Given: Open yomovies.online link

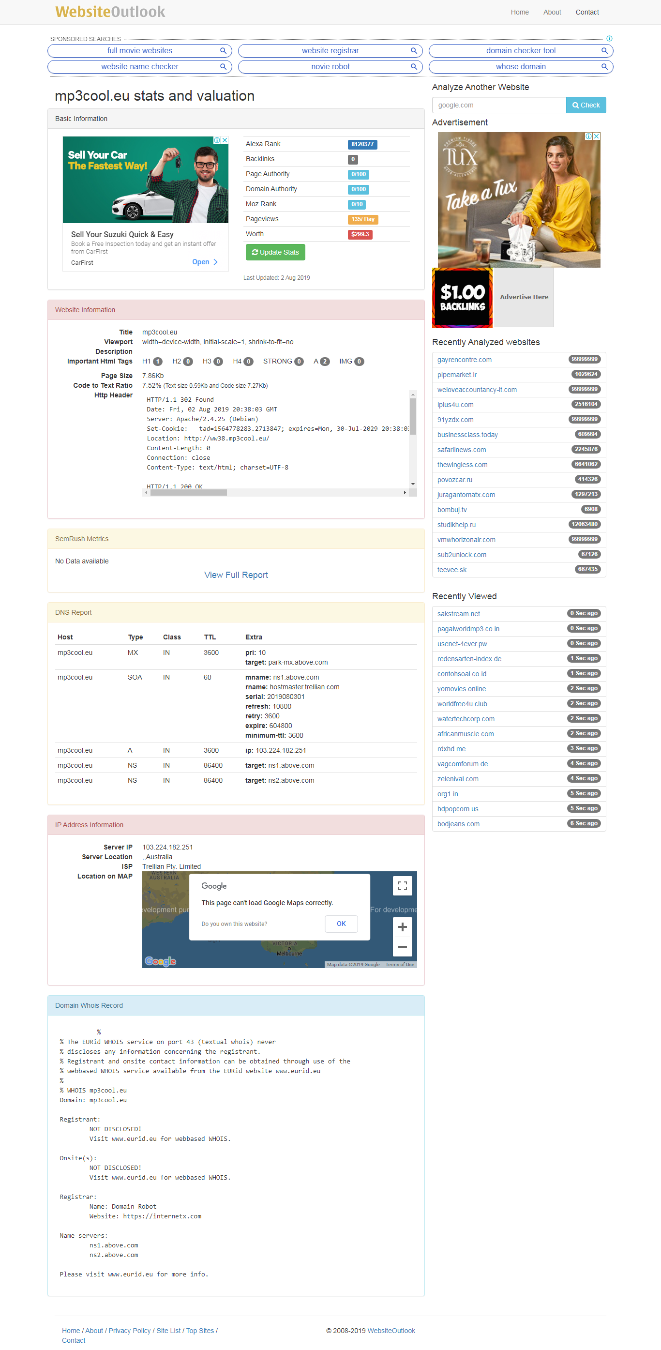Looking at the screenshot, I should pyautogui.click(x=462, y=689).
